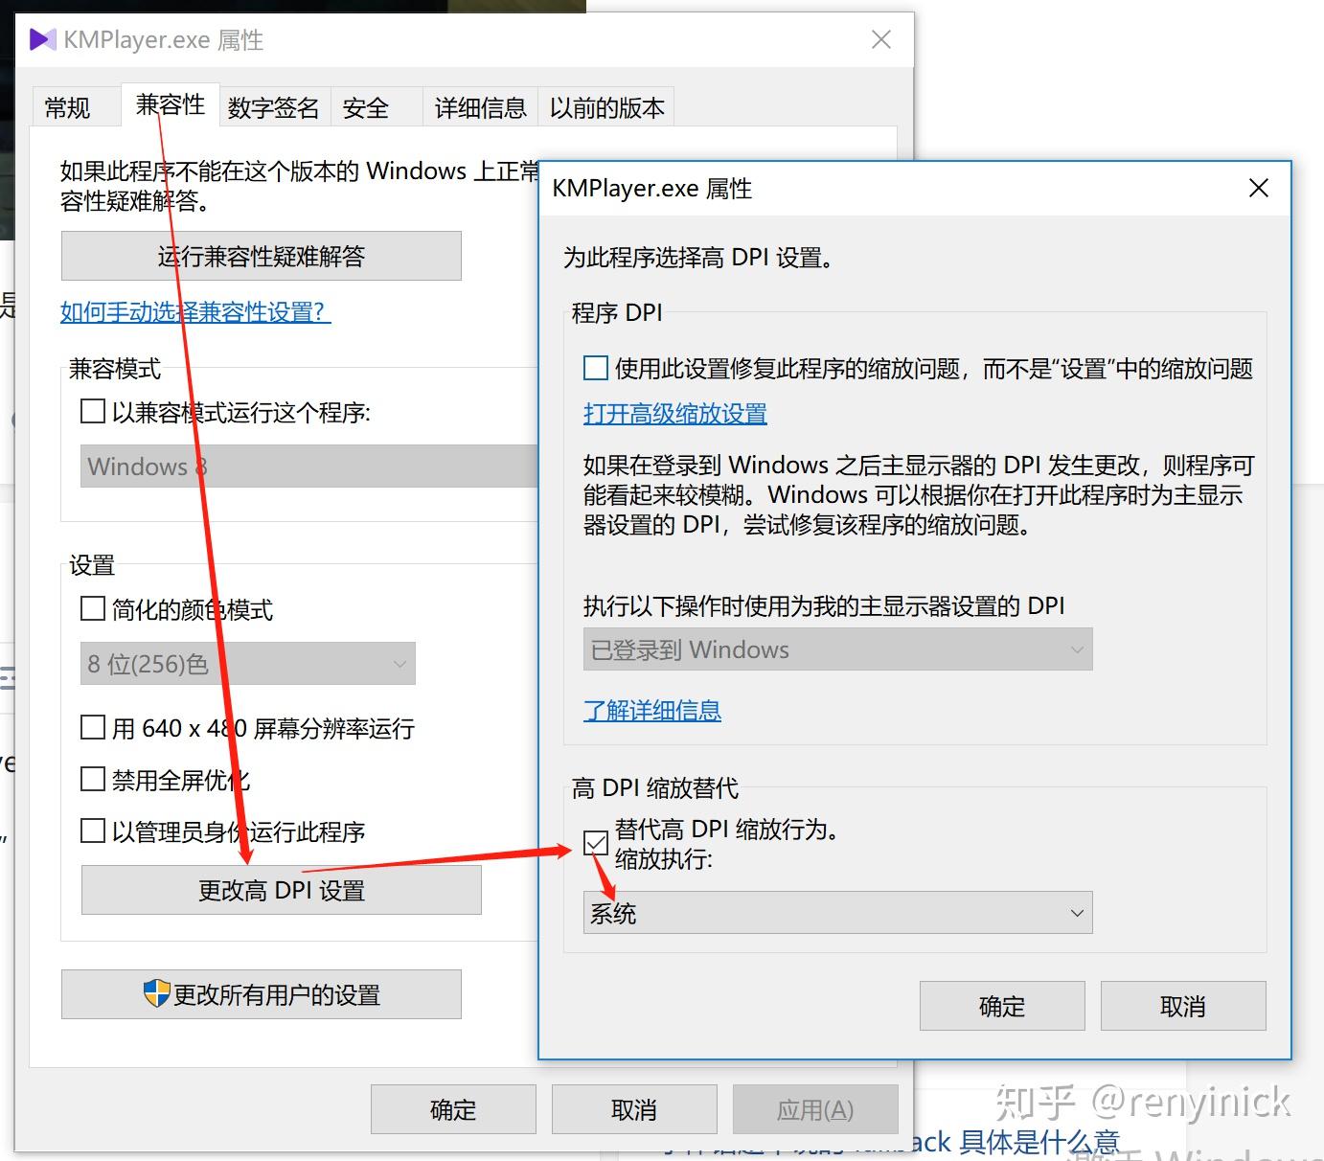
Task: Click the 了解详细信息 link
Action: click(x=652, y=710)
